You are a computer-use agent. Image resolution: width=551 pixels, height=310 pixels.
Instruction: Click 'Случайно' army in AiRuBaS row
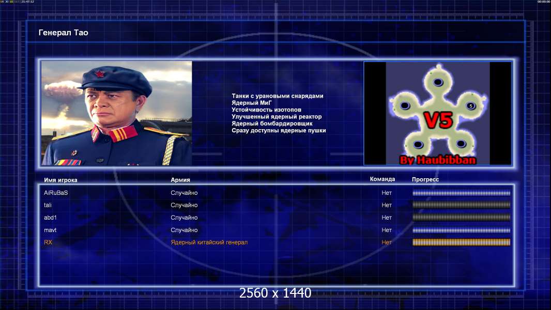pos(184,193)
